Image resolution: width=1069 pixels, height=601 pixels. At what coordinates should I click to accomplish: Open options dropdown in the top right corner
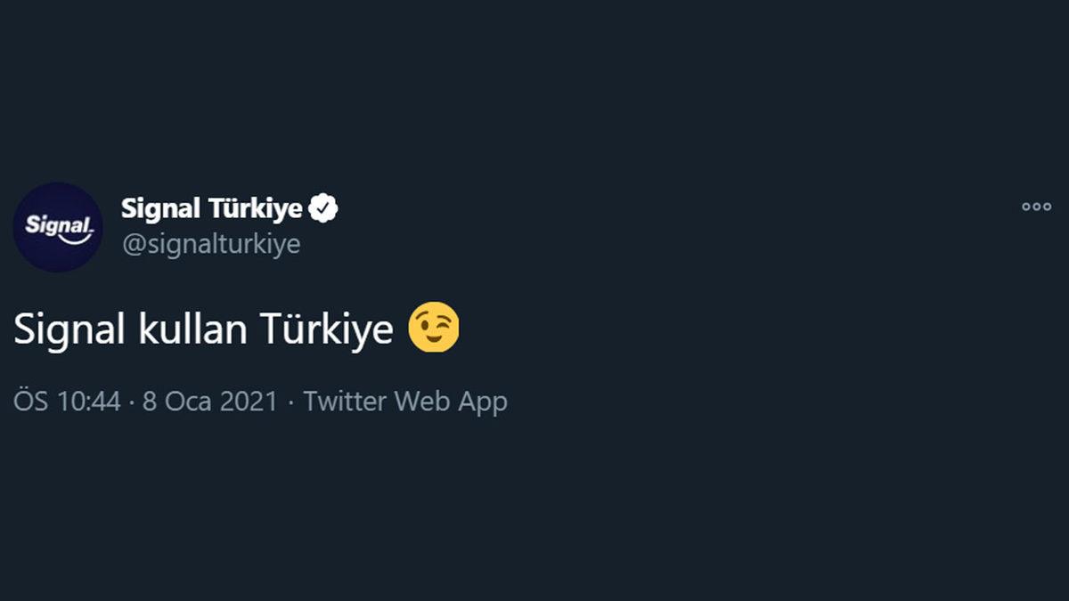tap(1036, 205)
